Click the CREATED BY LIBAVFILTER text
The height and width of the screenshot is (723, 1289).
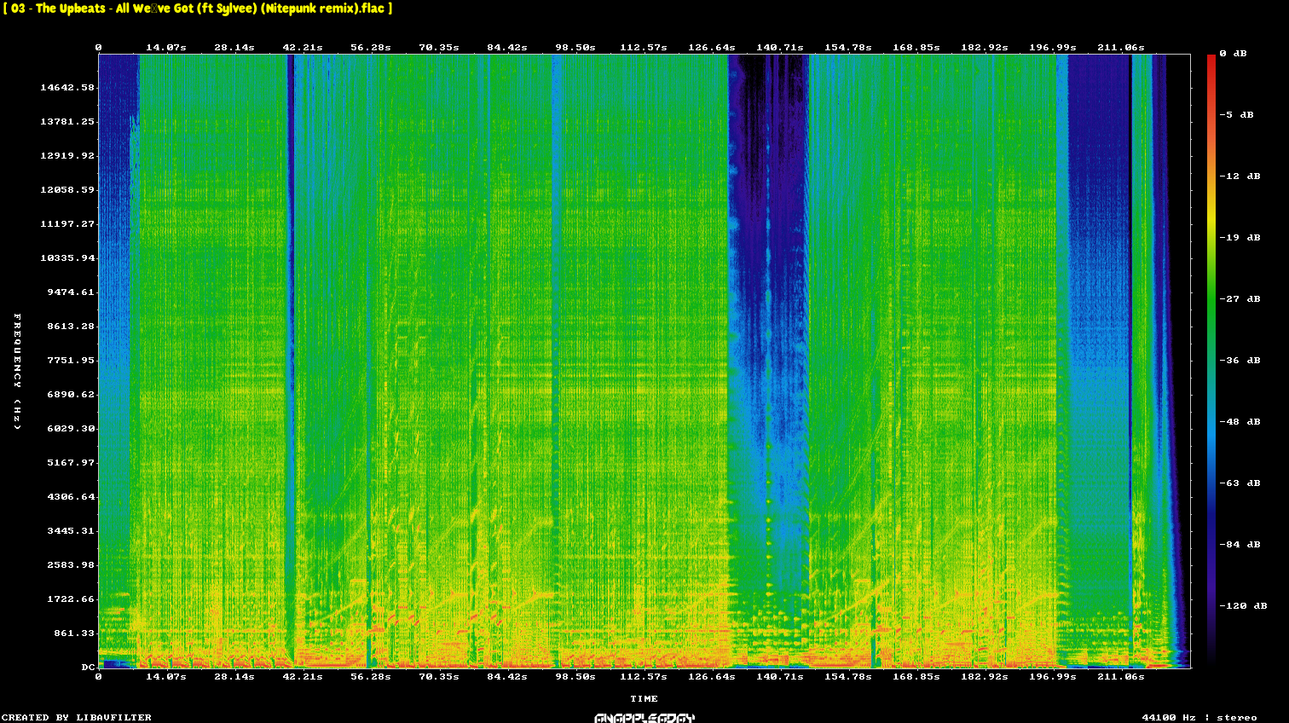(77, 718)
